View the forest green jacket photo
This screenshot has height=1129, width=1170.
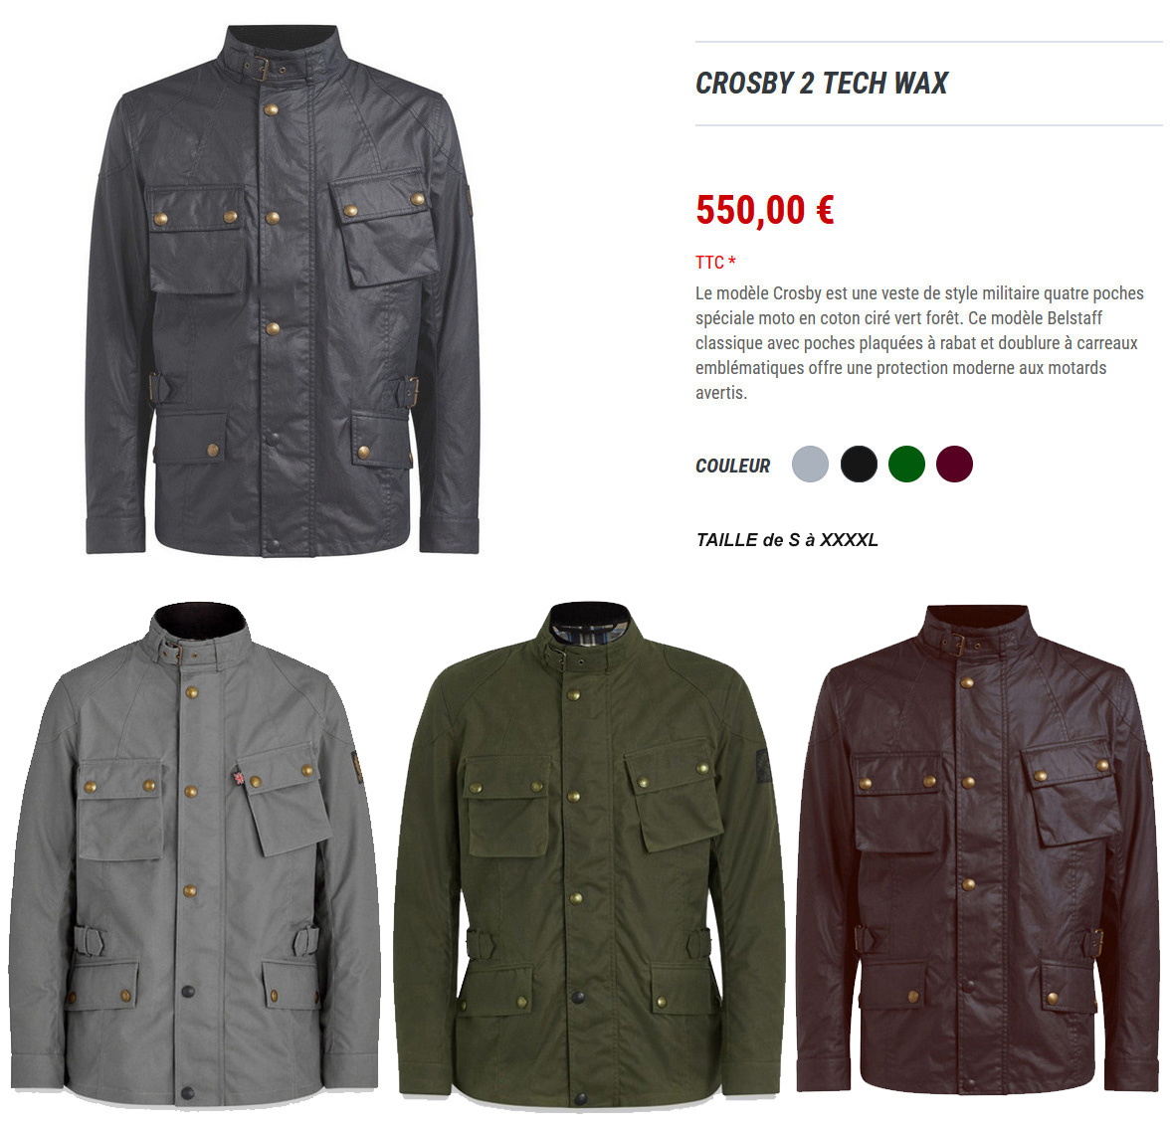point(589,854)
